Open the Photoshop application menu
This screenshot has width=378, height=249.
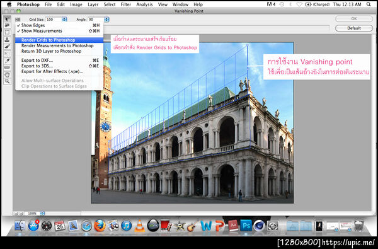[x=28, y=4]
